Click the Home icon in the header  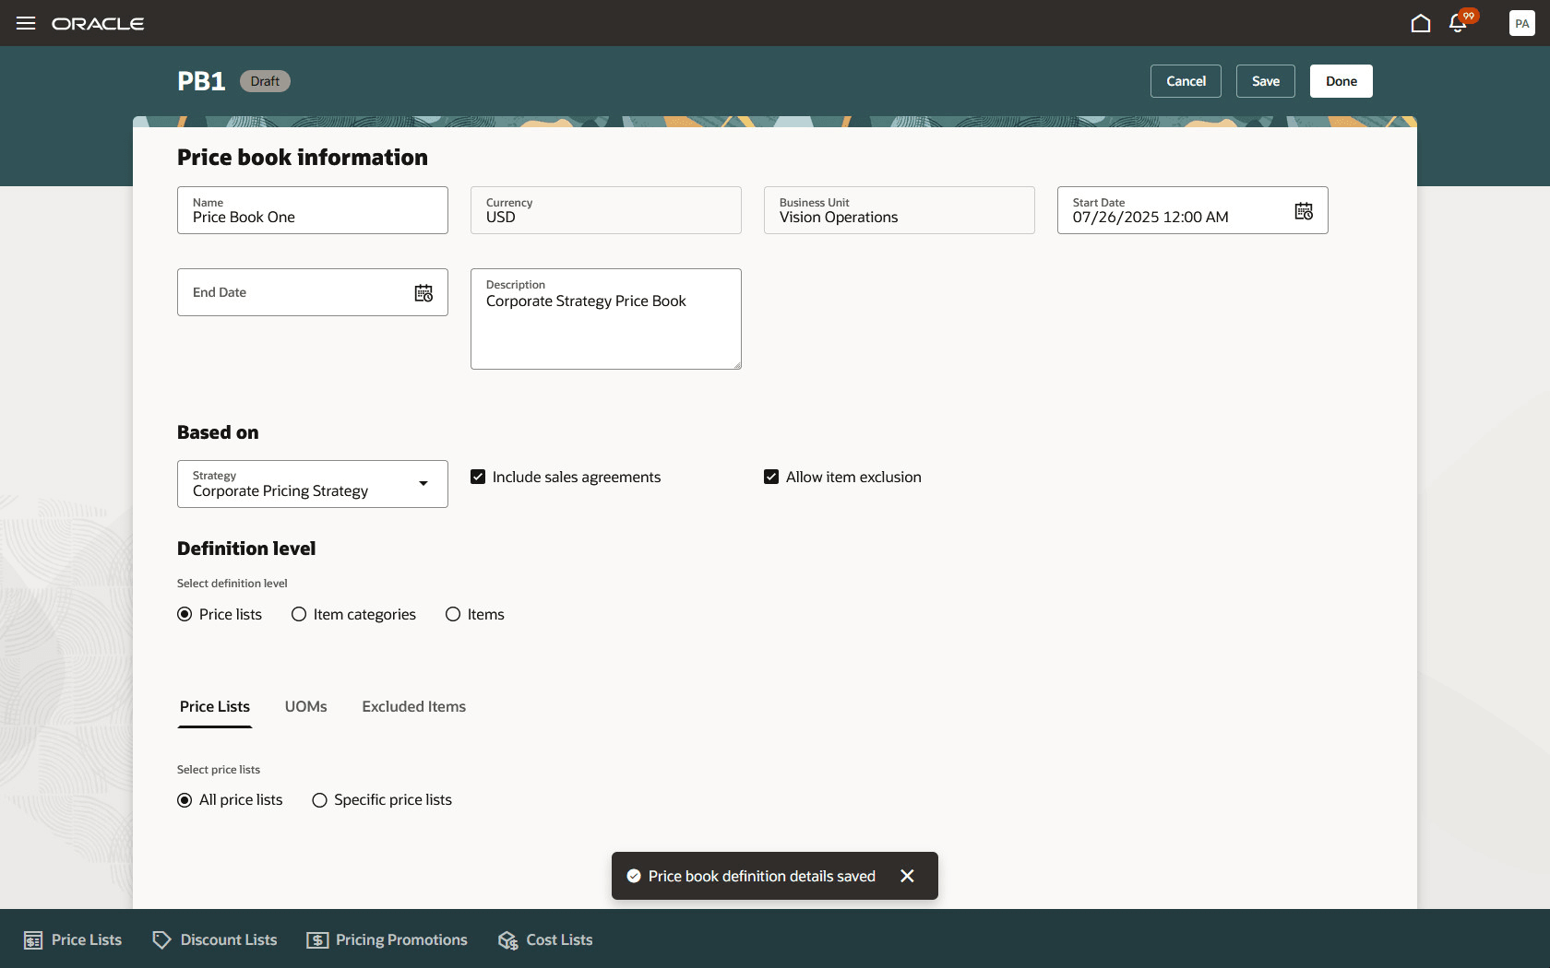coord(1420,22)
